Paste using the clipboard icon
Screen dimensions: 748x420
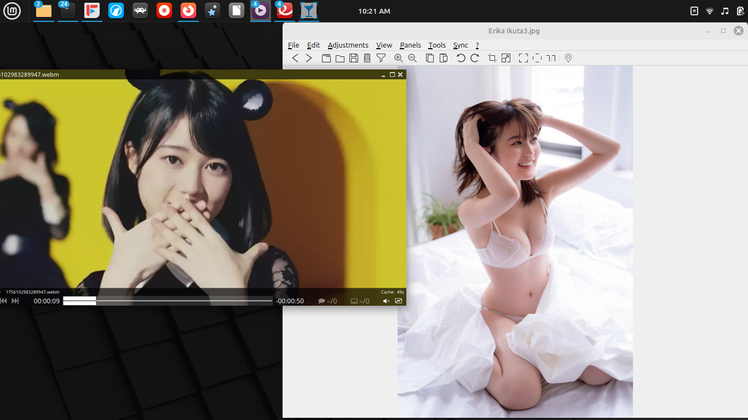444,58
